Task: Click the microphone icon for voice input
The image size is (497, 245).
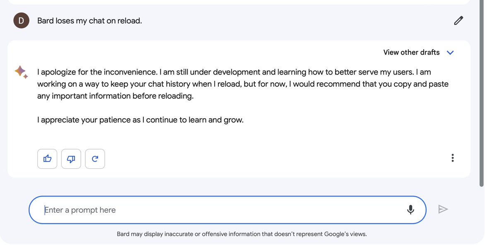Action: point(410,210)
